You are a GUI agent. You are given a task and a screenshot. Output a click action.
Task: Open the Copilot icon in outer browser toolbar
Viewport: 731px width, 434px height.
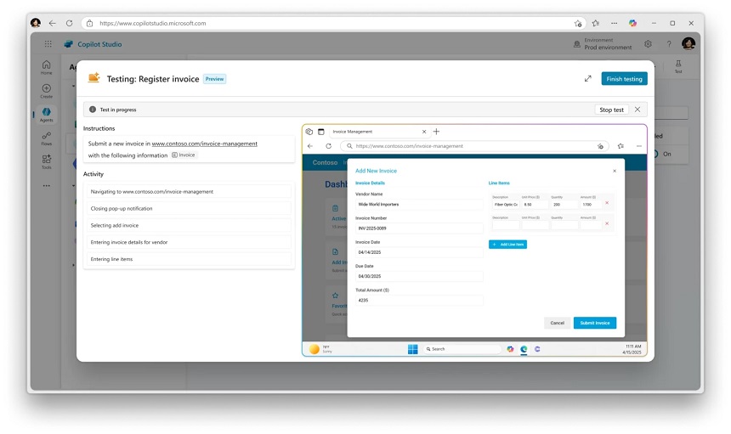pyautogui.click(x=632, y=23)
